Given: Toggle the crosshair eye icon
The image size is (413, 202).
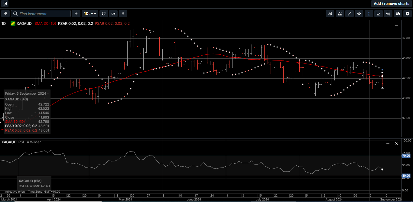Looking at the screenshot, I should tap(359, 14).
